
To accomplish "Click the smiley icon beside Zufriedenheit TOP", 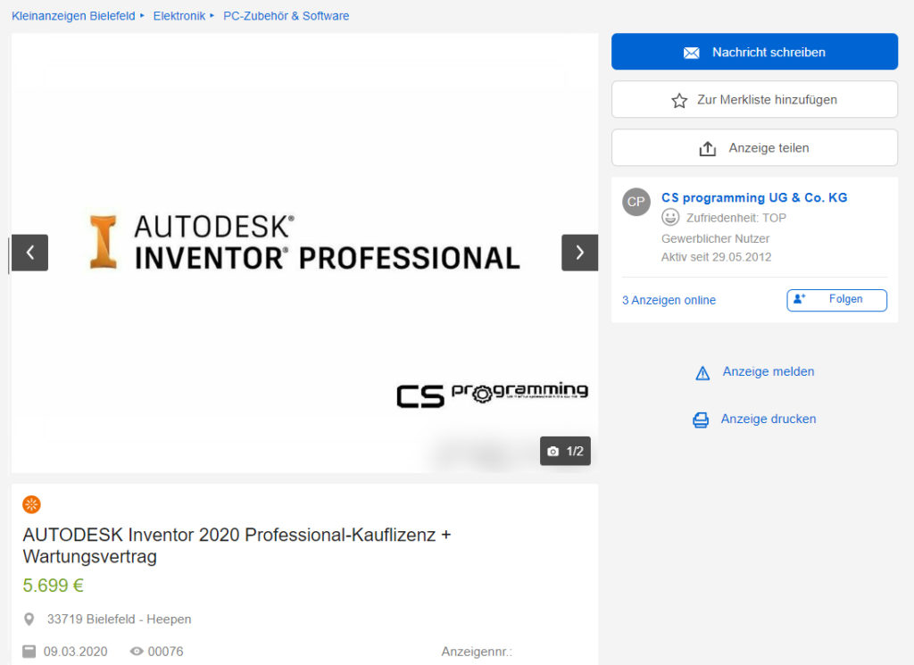I will coord(669,217).
